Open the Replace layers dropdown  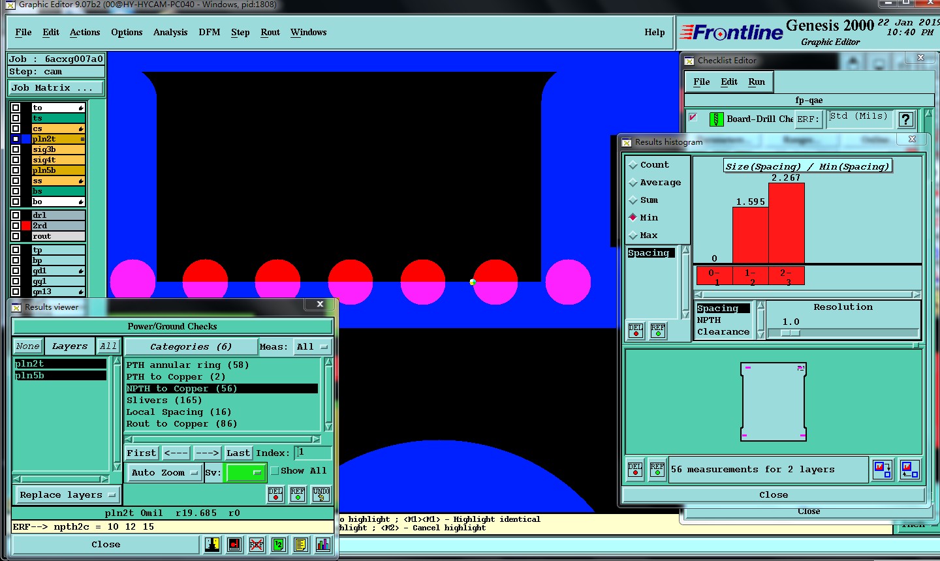coord(68,495)
